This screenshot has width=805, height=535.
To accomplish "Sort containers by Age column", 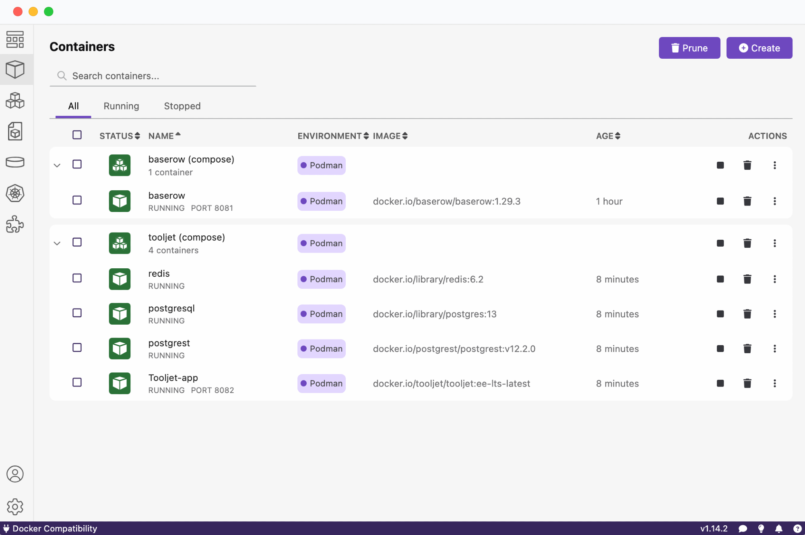I will pyautogui.click(x=608, y=136).
